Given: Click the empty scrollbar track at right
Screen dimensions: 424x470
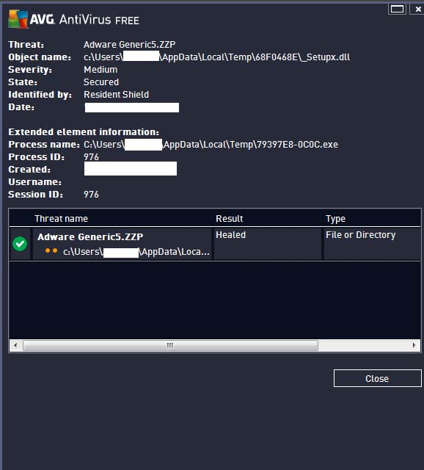Looking at the screenshot, I should pos(363,345).
